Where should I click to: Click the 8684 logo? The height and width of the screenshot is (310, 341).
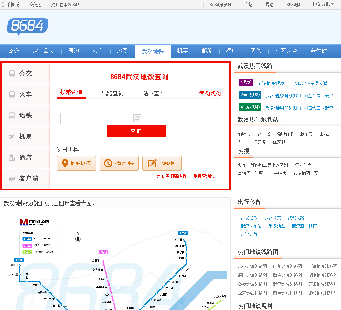[28, 27]
